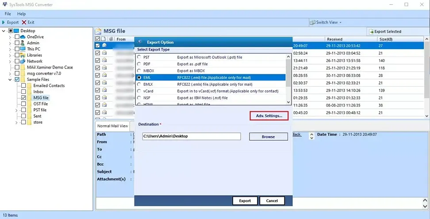Viewport: 430px width, 219px height.
Task: Uncheck the MSG file folder checkbox
Action: coord(23,98)
